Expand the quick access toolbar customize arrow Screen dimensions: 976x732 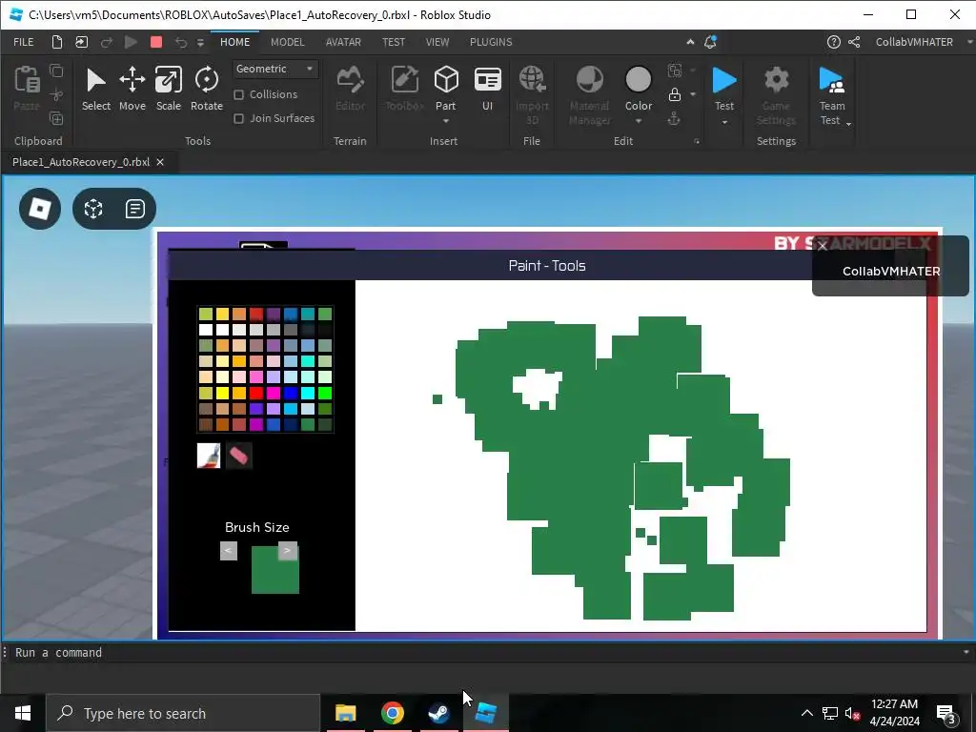pyautogui.click(x=200, y=42)
